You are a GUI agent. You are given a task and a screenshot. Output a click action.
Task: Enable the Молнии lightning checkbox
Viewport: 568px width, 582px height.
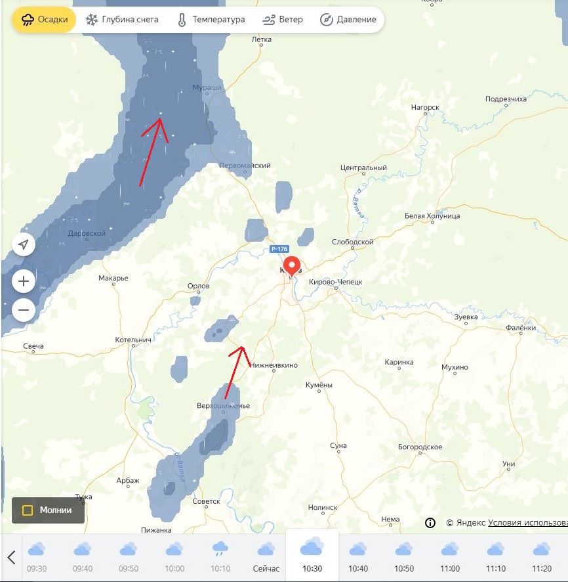click(x=28, y=510)
